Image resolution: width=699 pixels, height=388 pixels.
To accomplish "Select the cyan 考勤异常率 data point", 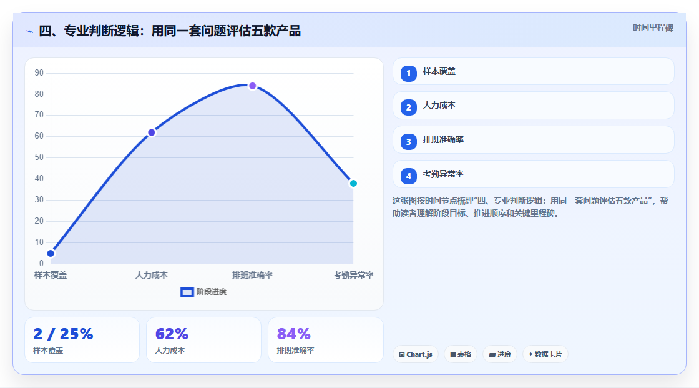I will [353, 184].
